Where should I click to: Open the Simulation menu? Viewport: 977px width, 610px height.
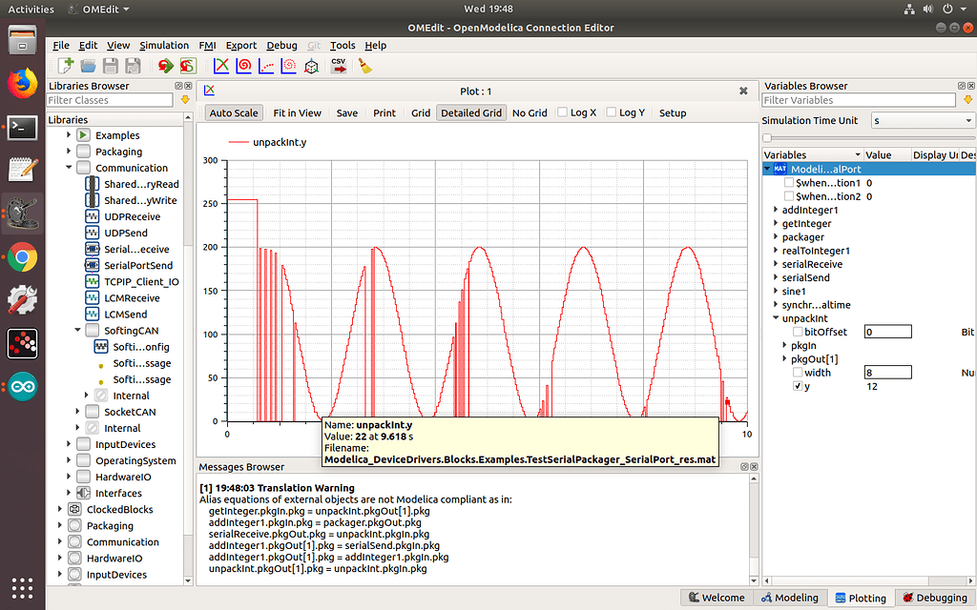click(x=164, y=45)
